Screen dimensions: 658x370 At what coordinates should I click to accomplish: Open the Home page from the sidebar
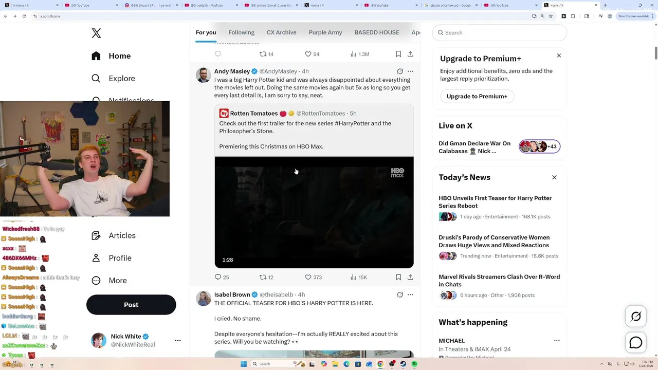tap(111, 56)
